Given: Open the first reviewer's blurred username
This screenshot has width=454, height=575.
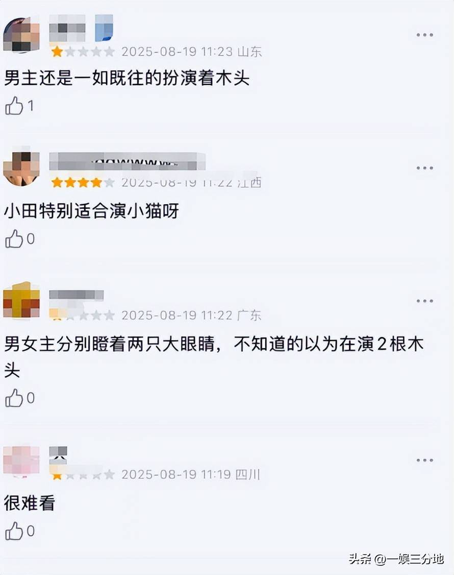Looking at the screenshot, I should [x=67, y=28].
